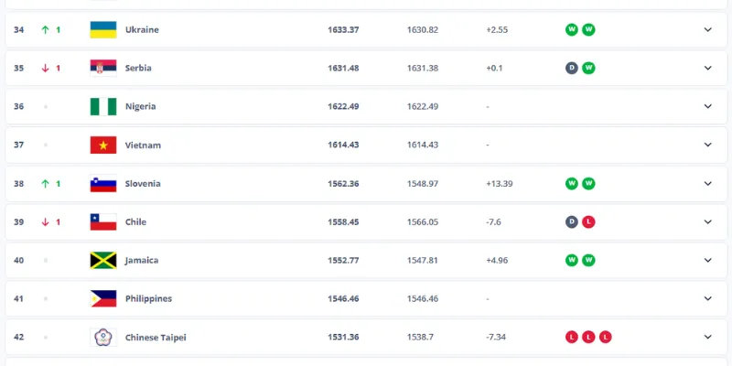Screen dimensions: 732x366
Task: Click Serbia's draw result badge
Action: [x=572, y=68]
